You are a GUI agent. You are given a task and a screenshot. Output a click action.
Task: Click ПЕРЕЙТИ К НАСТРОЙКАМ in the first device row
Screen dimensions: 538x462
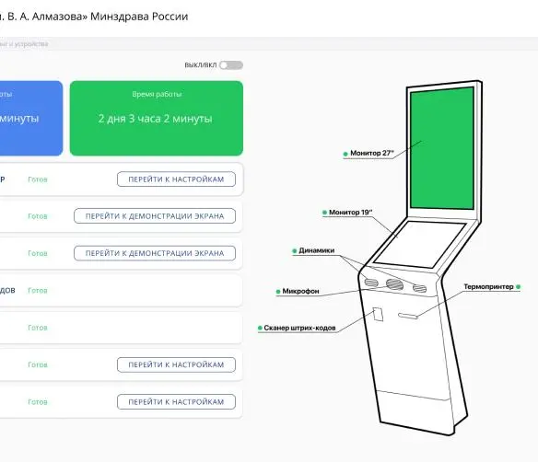176,179
